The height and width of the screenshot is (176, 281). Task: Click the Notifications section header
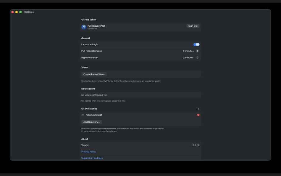tap(89, 88)
